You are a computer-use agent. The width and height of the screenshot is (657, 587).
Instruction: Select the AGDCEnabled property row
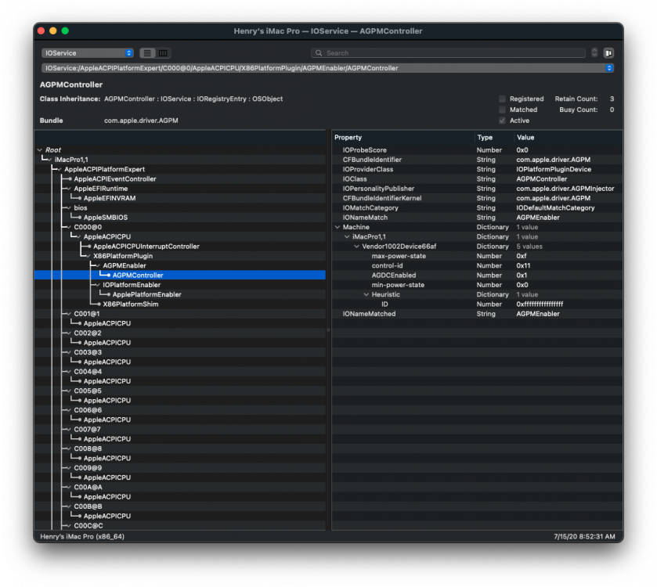click(x=477, y=275)
